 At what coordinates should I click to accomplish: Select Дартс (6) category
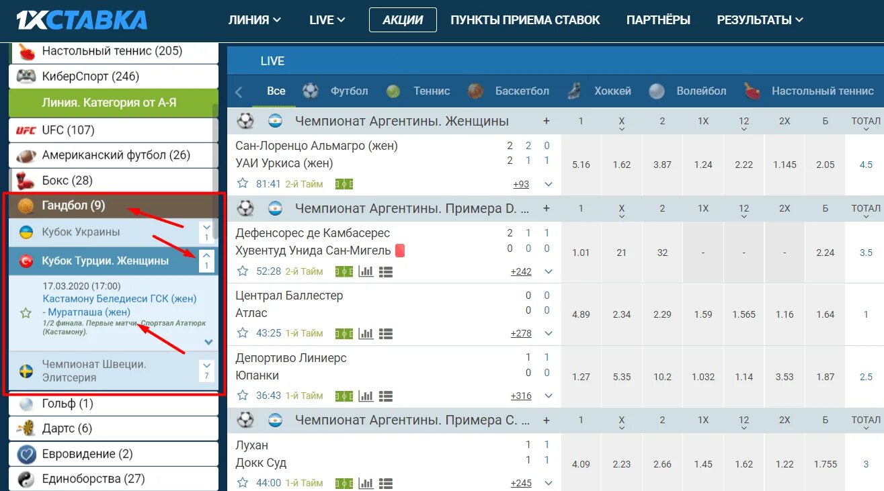[114, 429]
